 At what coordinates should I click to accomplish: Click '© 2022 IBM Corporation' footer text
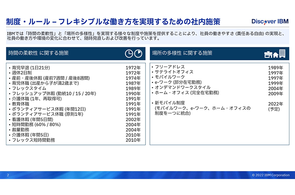click(x=271, y=175)
